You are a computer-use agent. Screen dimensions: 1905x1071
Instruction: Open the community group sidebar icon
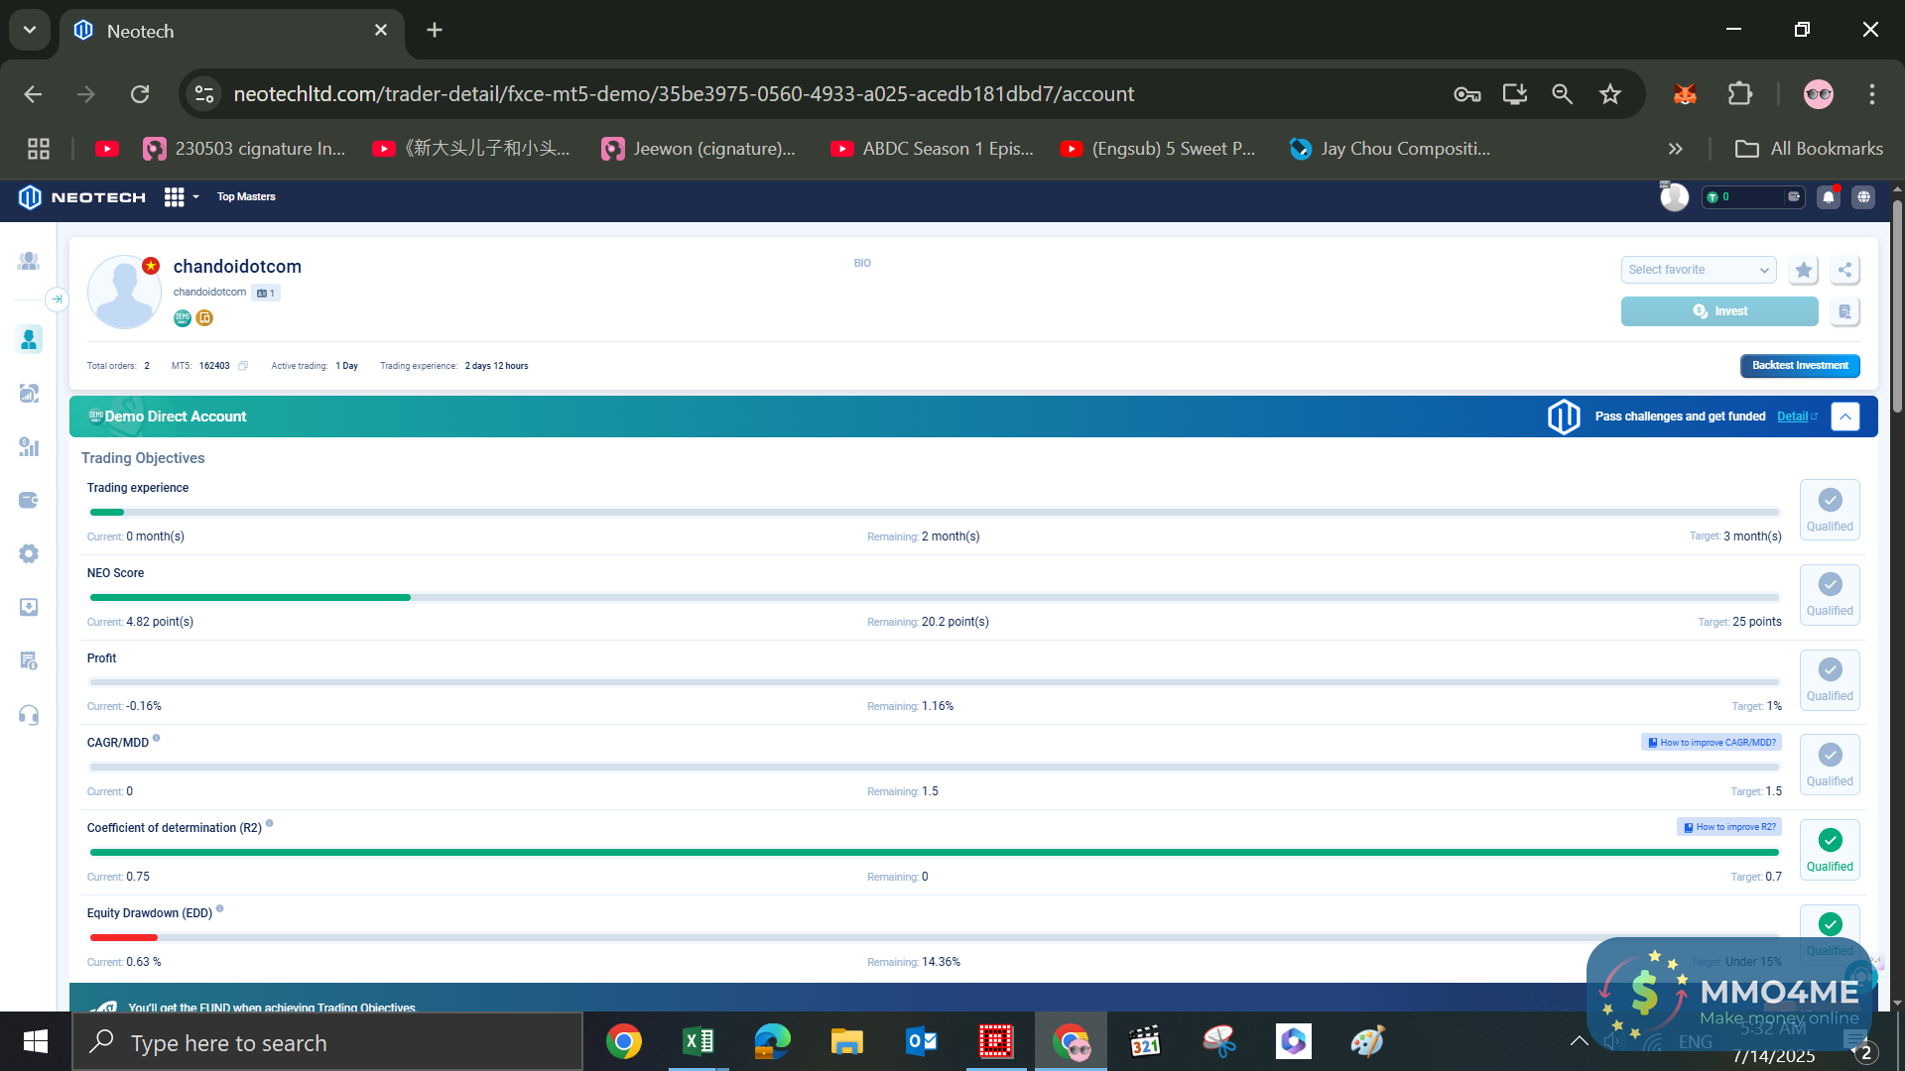29,262
